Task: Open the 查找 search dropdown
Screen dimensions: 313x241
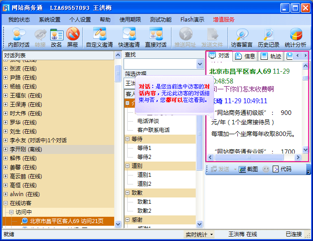Action: [x=200, y=64]
